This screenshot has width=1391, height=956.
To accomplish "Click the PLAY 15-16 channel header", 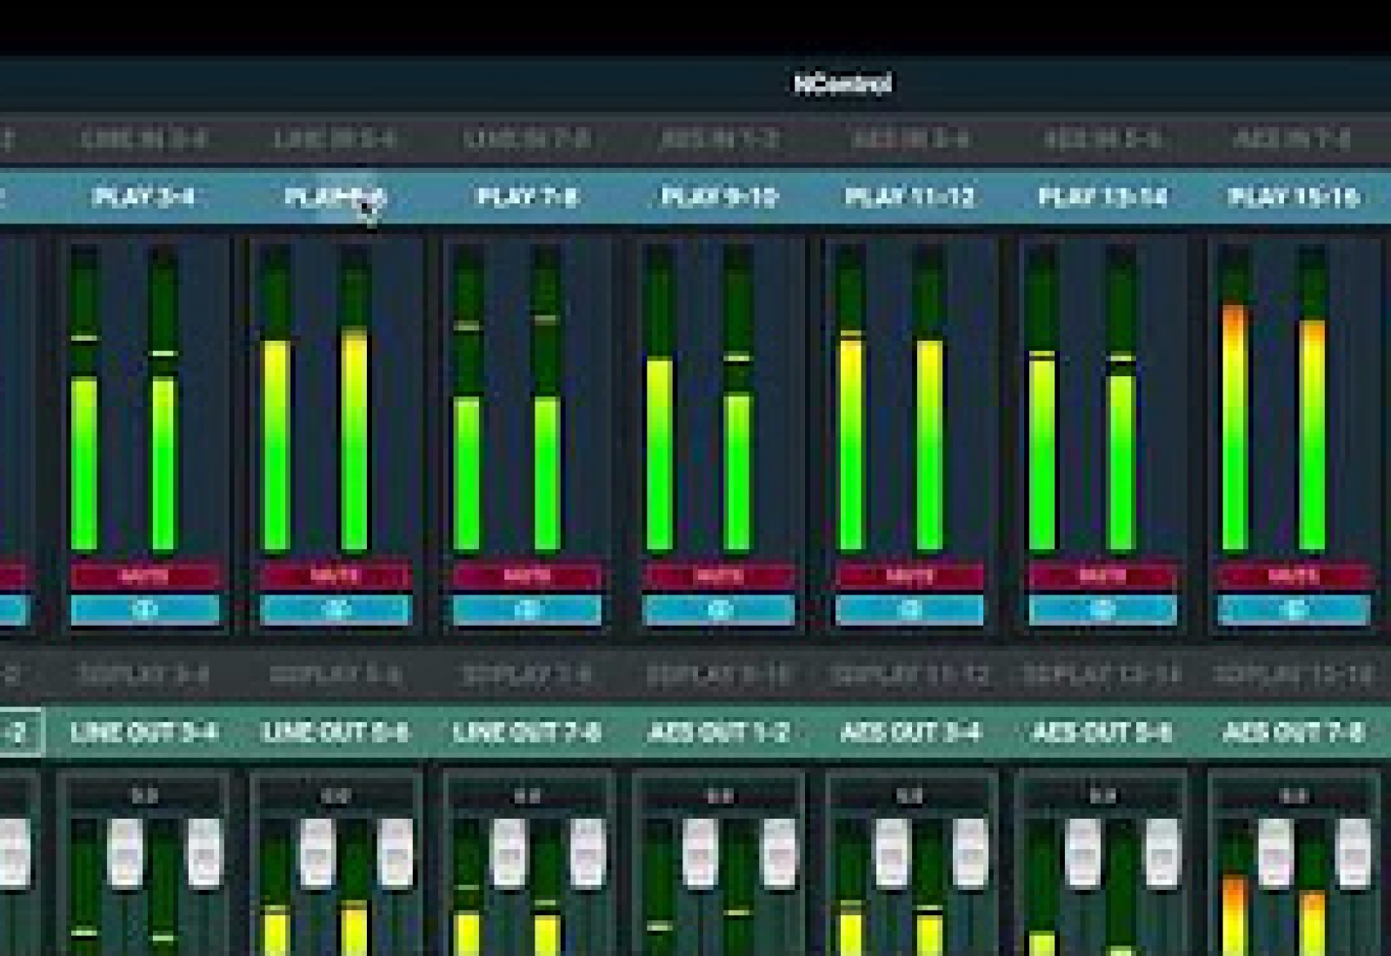I will (1293, 197).
